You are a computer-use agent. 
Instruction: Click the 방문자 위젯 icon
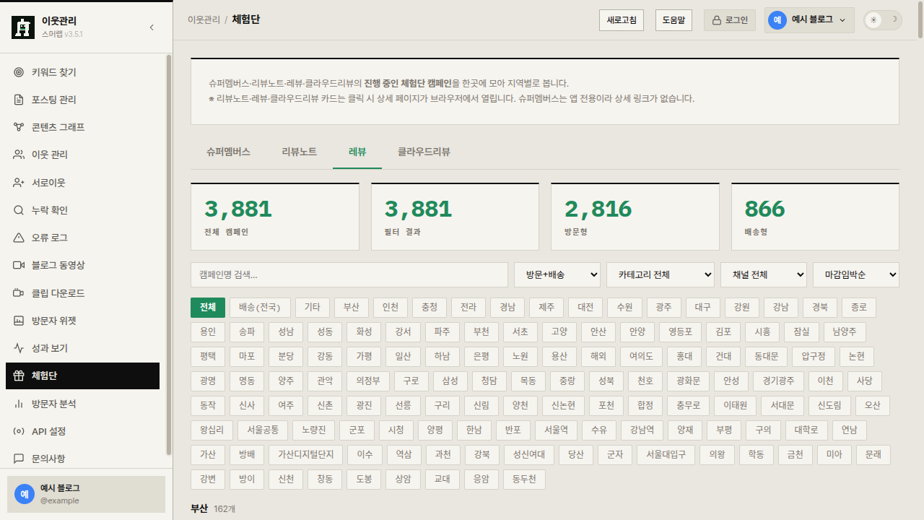19,321
